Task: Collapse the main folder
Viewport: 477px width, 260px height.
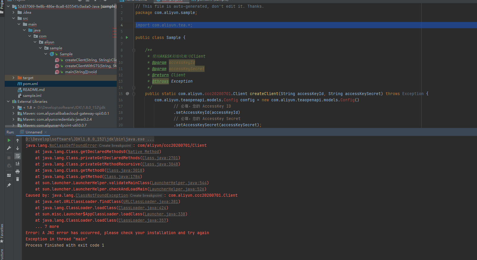Action: [19, 24]
